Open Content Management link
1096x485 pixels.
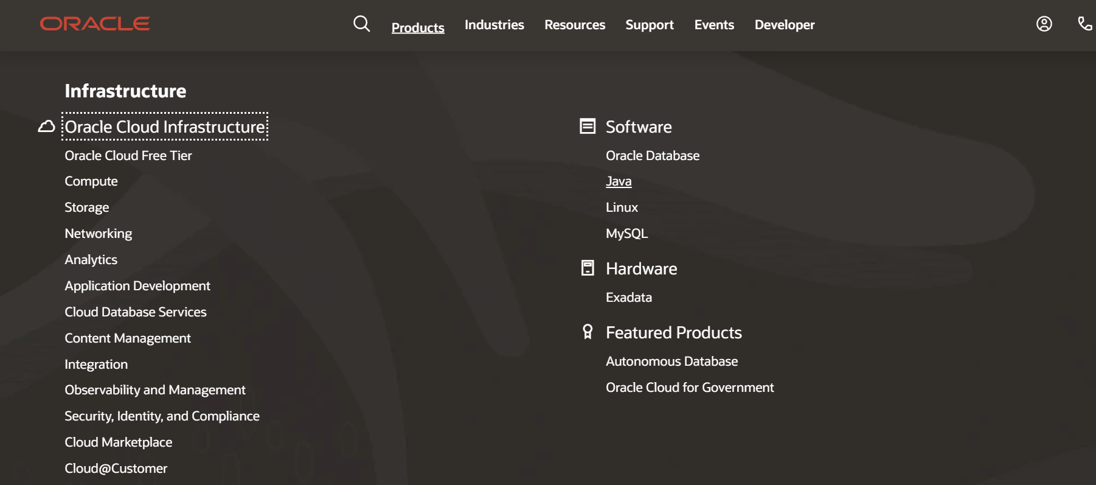[x=128, y=338]
